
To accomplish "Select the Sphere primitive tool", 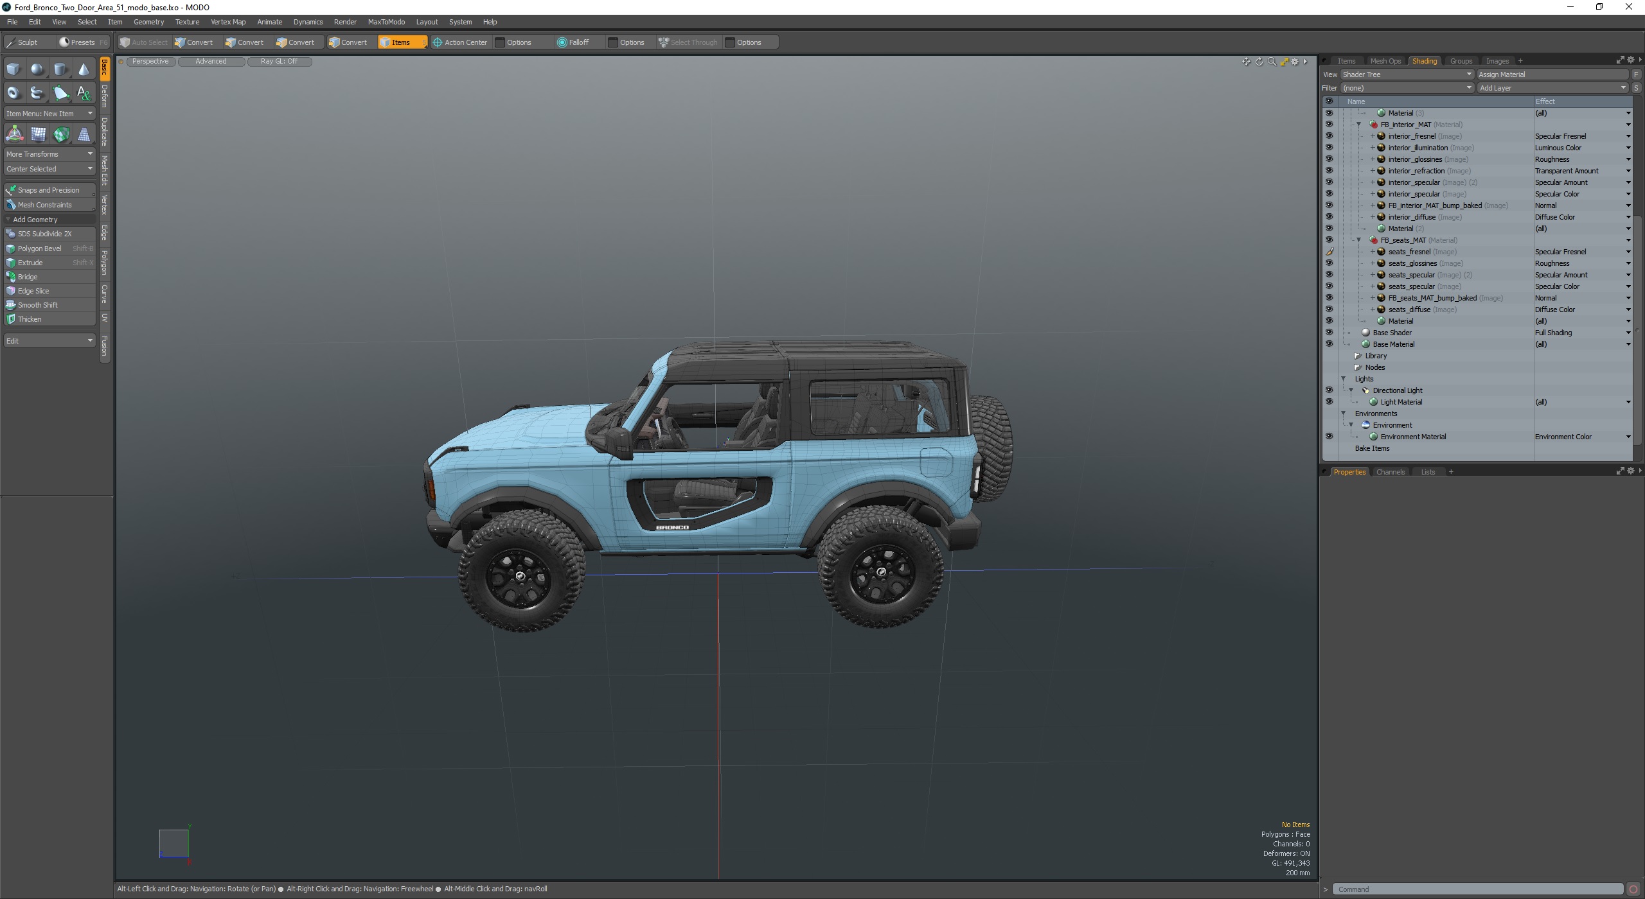I will [x=37, y=69].
